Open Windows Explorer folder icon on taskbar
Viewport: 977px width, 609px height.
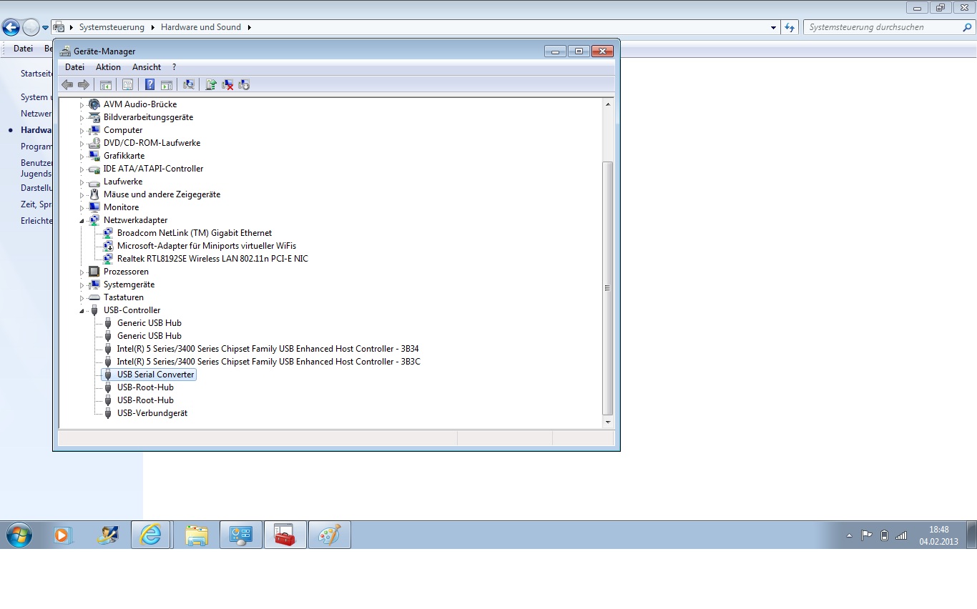click(195, 535)
